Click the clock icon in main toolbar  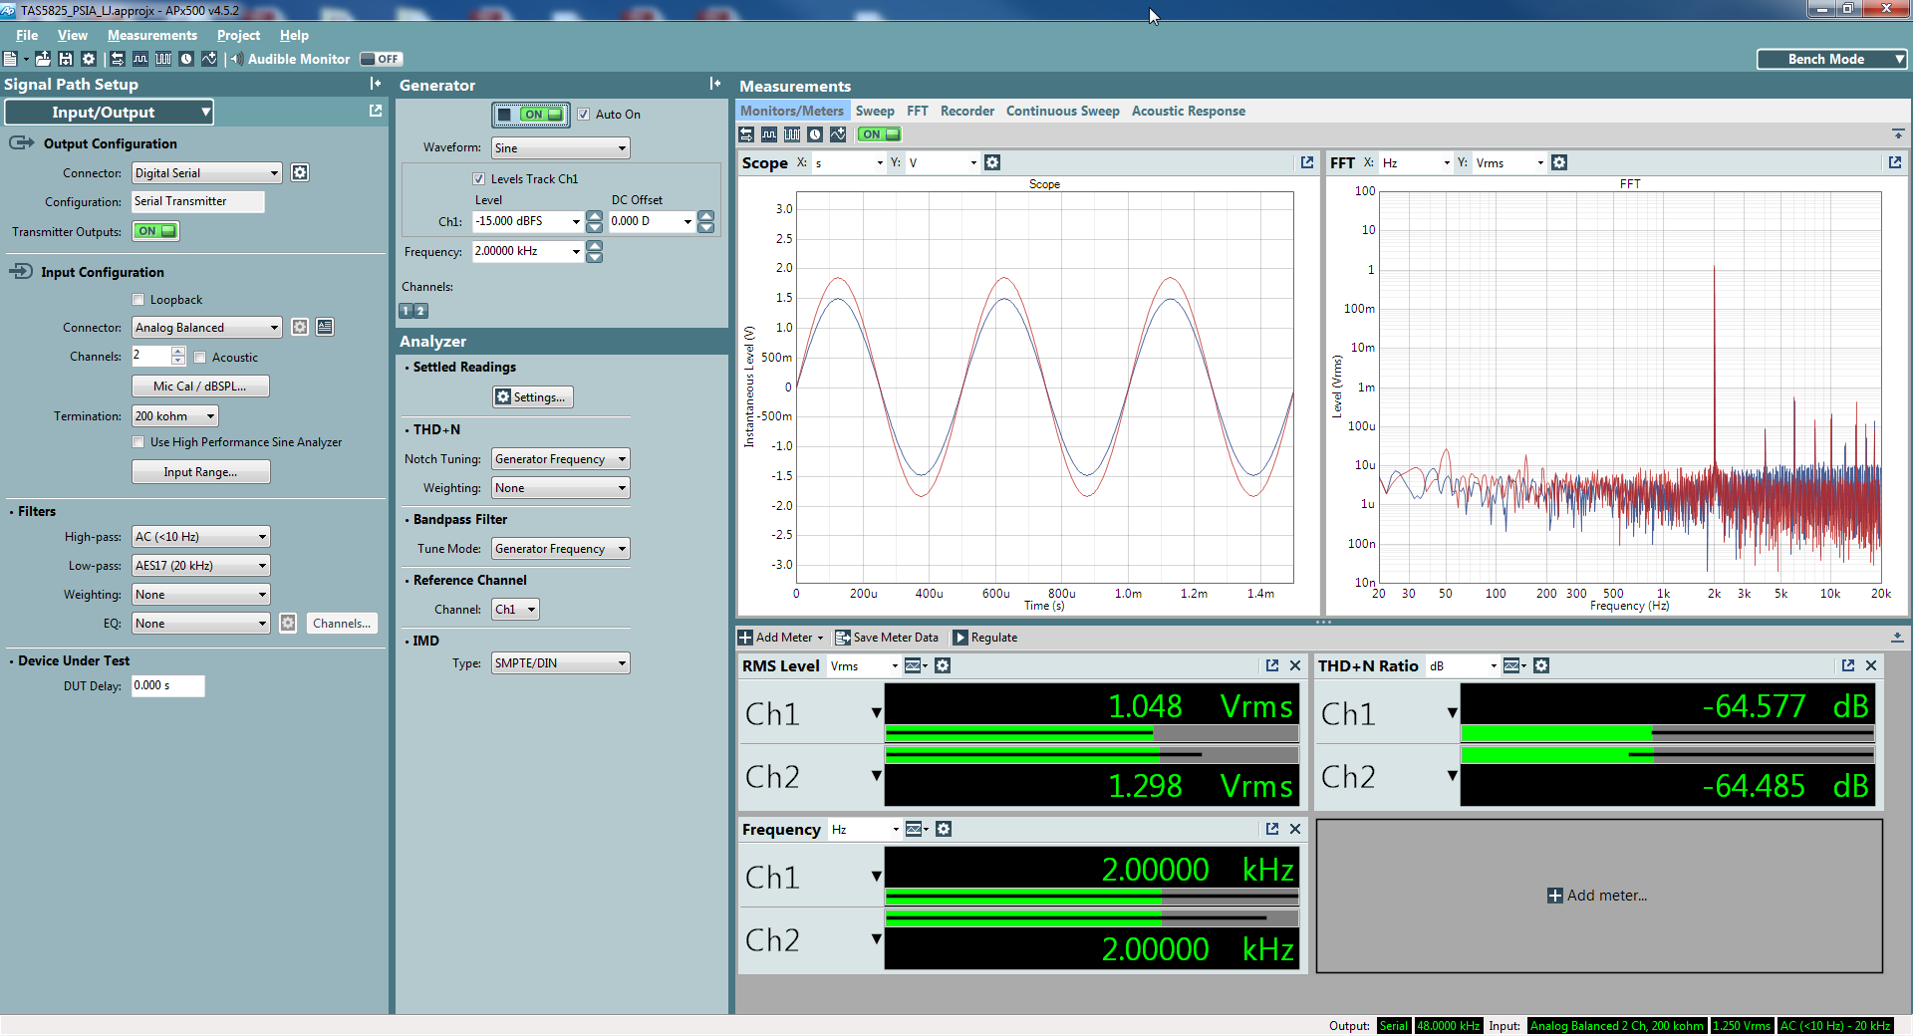[186, 59]
